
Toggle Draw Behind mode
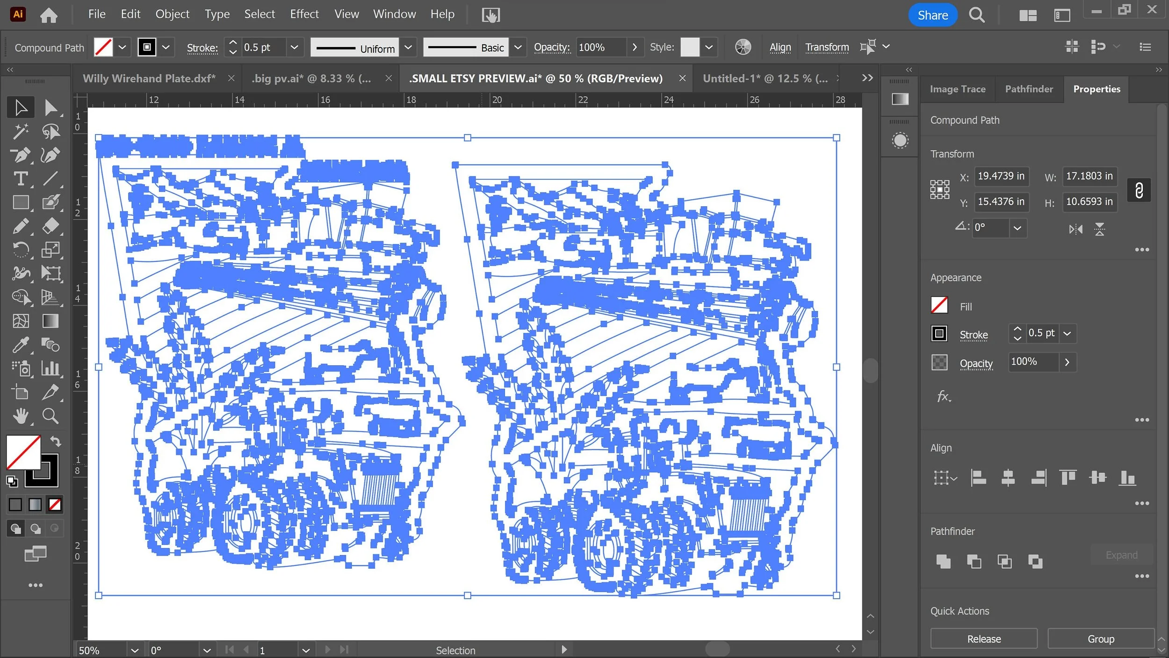point(35,528)
